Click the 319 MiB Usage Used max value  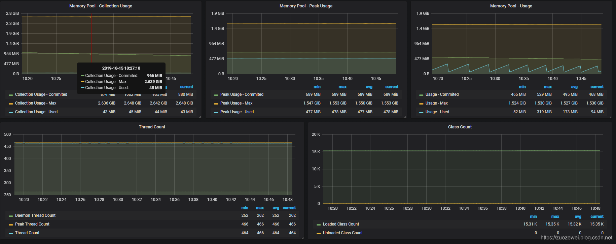[544, 112]
